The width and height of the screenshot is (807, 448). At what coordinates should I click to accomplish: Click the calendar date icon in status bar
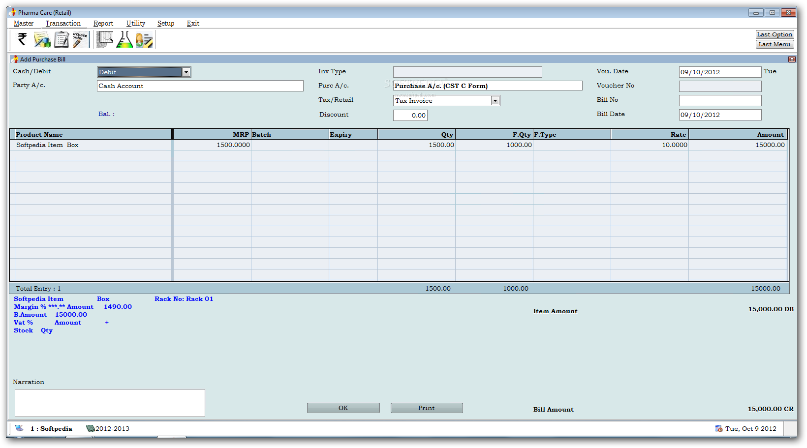pyautogui.click(x=719, y=428)
